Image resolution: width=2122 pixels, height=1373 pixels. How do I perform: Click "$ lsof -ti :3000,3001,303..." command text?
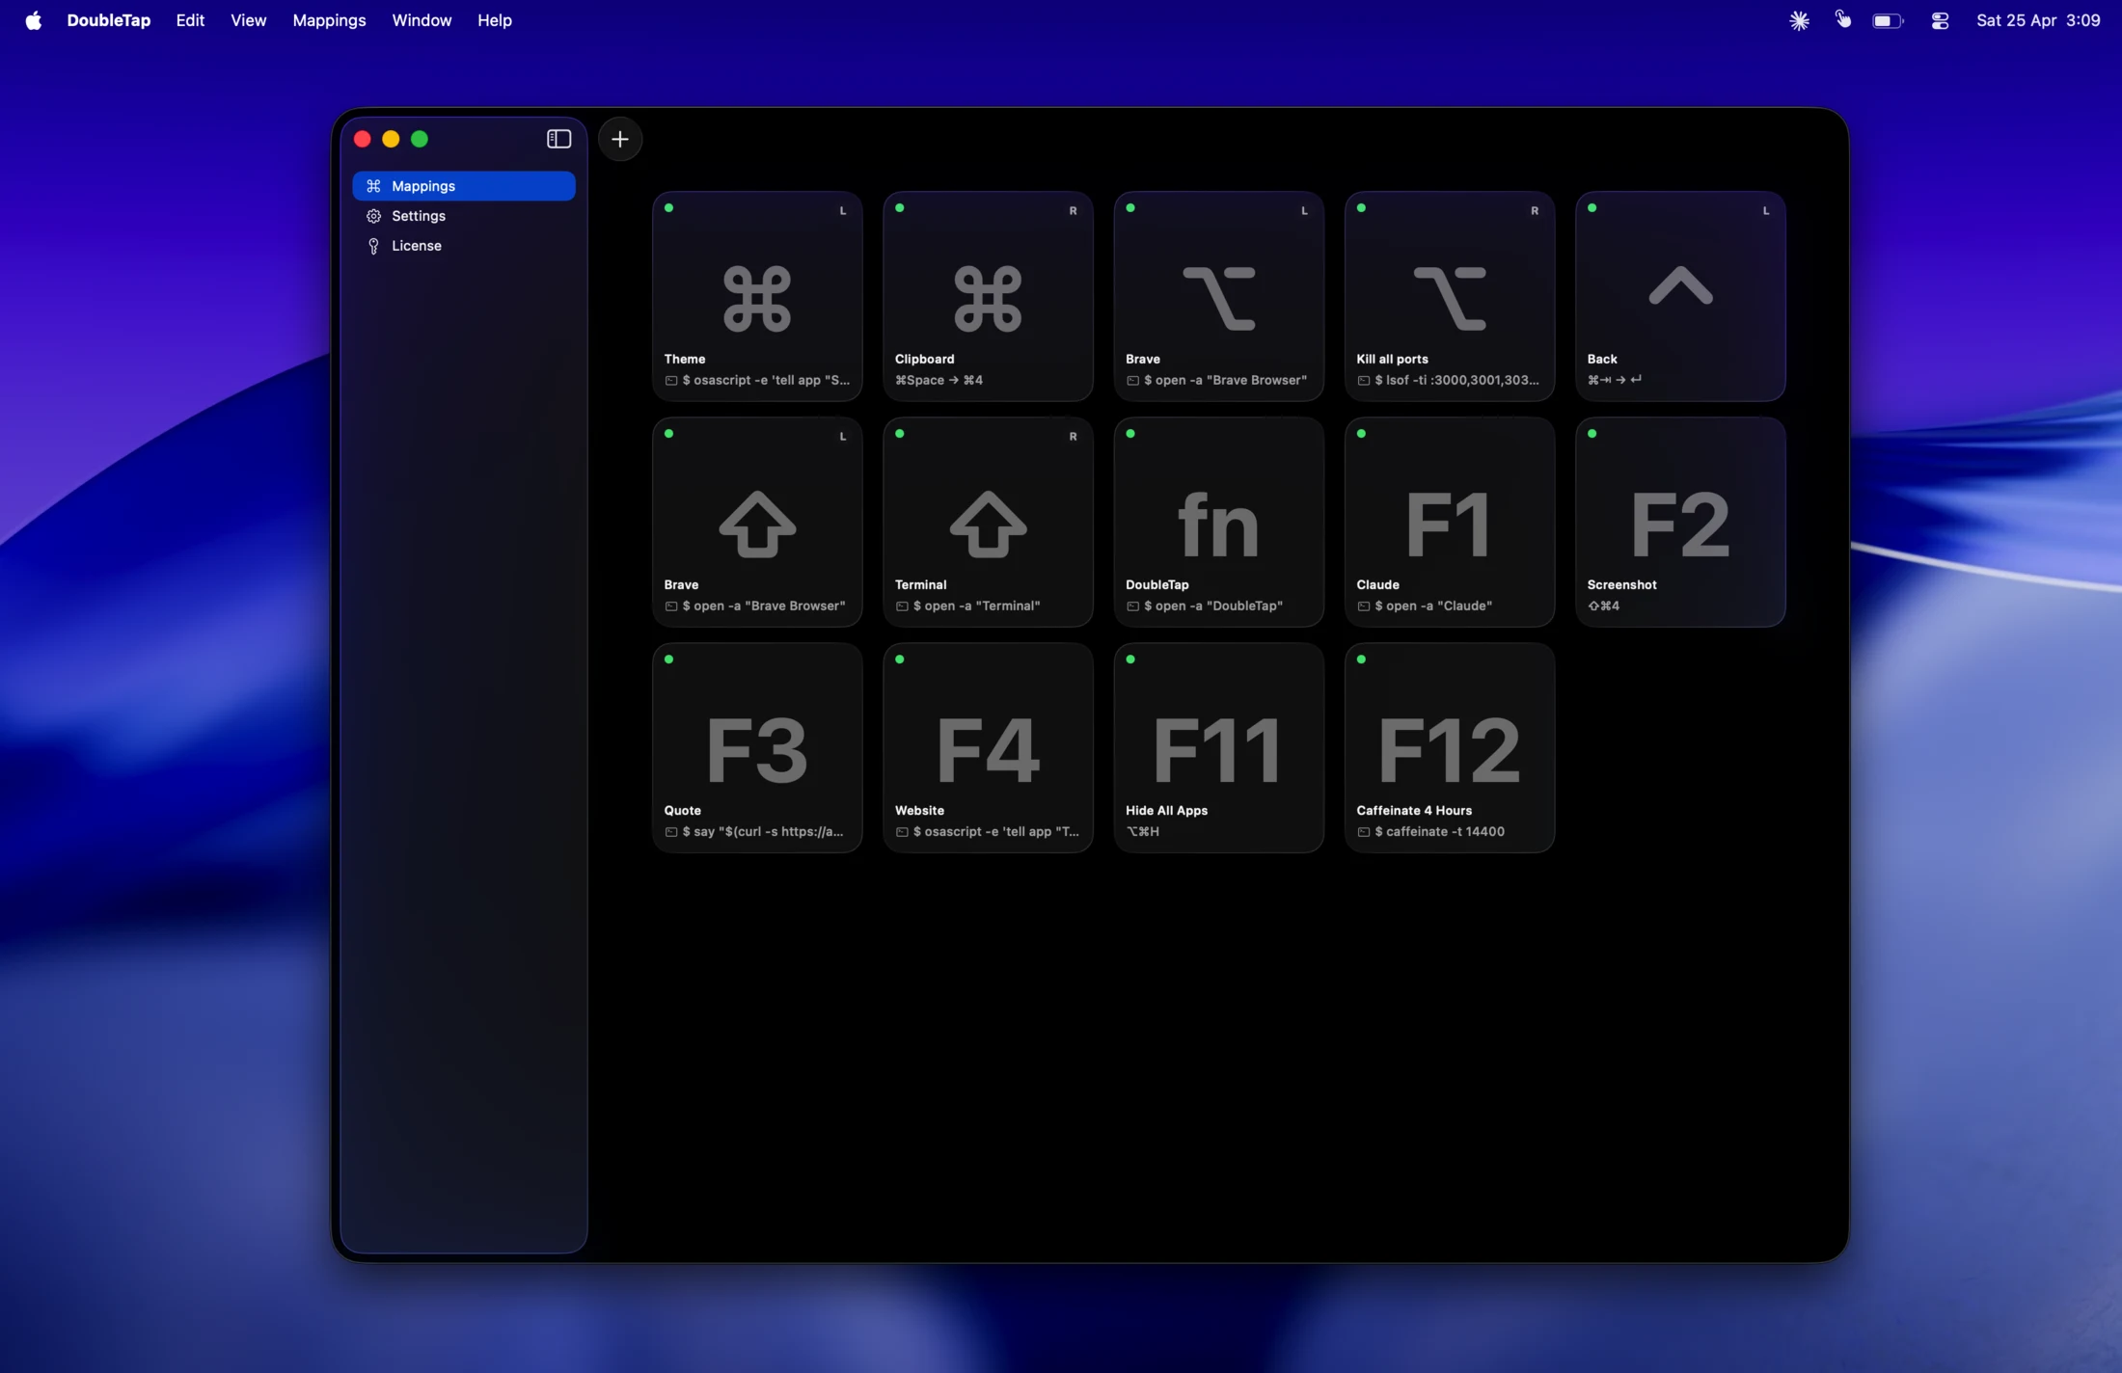1456,380
